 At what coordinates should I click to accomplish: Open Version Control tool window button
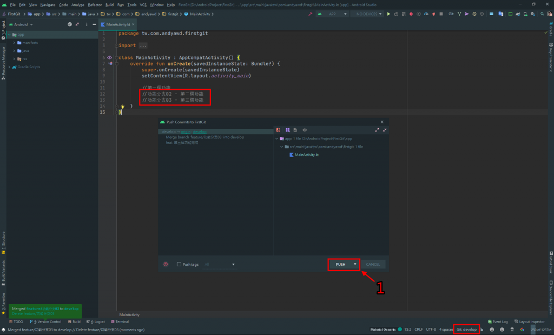coord(45,322)
